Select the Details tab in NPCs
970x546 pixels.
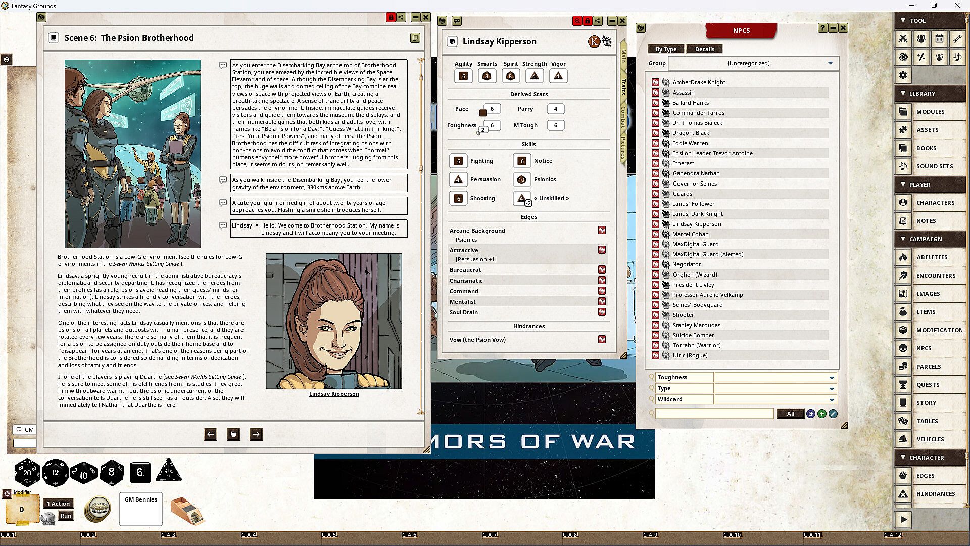tap(704, 49)
